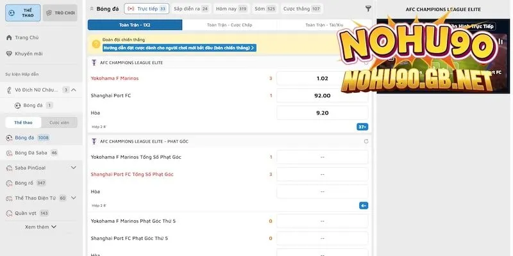
Task: Click Shanghai Port FC Phạt Góc Thứ 5 odds
Action: (323, 238)
